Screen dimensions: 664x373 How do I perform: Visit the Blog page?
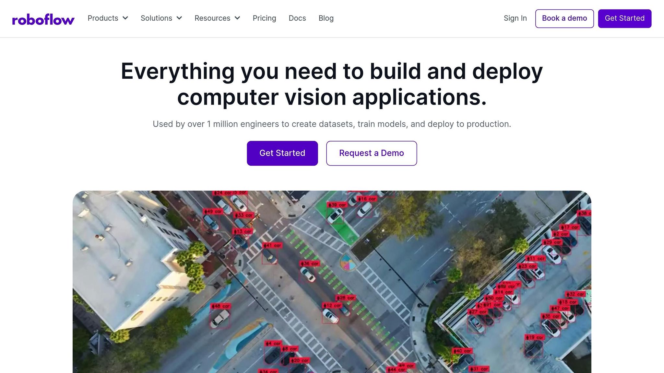(x=326, y=18)
